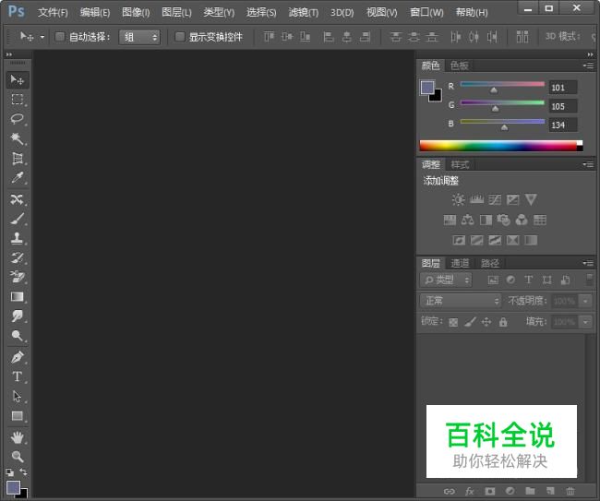Switch to the 色板 tab
Image resolution: width=600 pixels, height=501 pixels.
click(x=459, y=66)
